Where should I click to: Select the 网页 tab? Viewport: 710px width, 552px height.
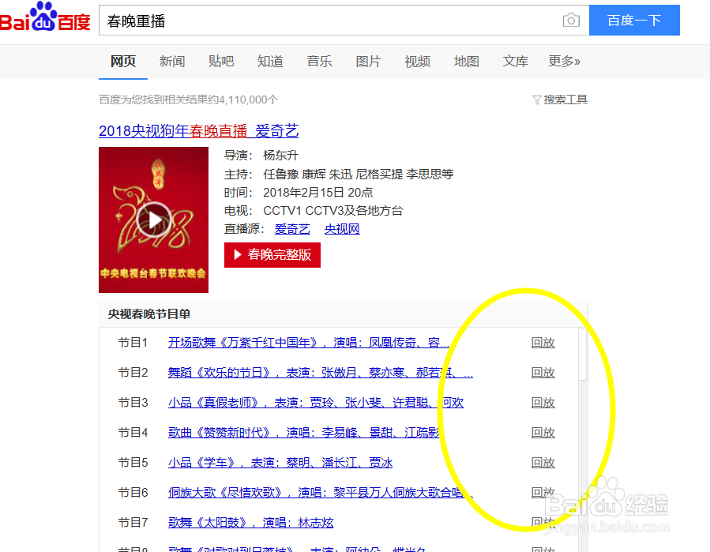click(123, 61)
